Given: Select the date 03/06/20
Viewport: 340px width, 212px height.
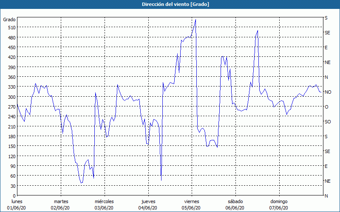Looking at the screenshot, I should (104, 208).
